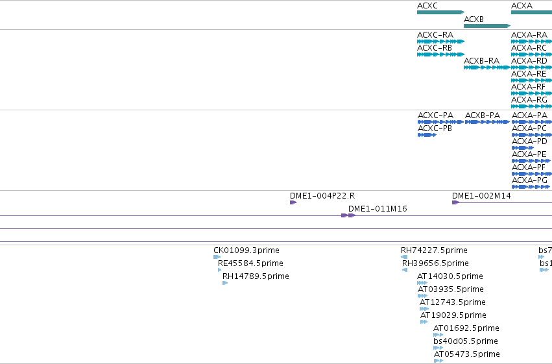This screenshot has height=364, width=552.
Task: Open the RH39656.5prime EST
Action: (405, 270)
